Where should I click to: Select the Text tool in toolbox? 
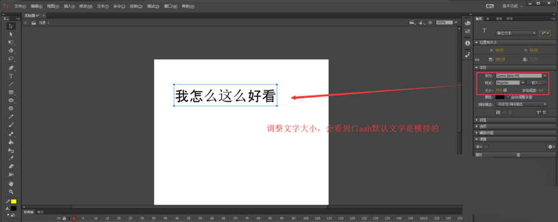tap(11, 76)
